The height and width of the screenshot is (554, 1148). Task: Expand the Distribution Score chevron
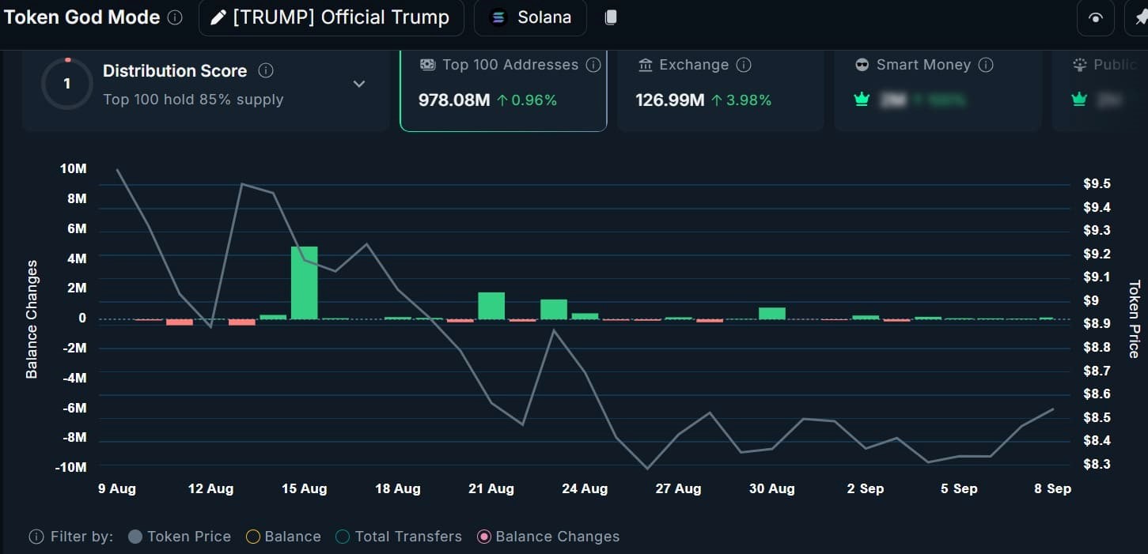(359, 84)
